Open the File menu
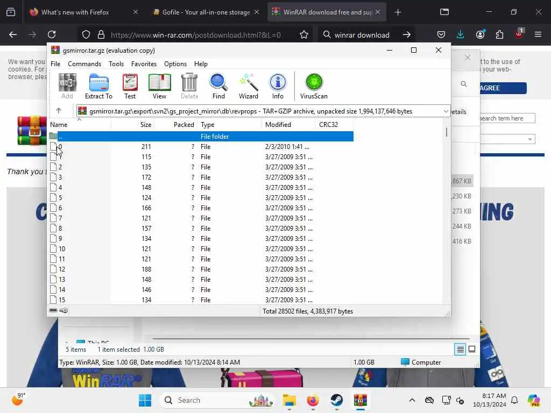This screenshot has width=551, height=413. (x=55, y=64)
